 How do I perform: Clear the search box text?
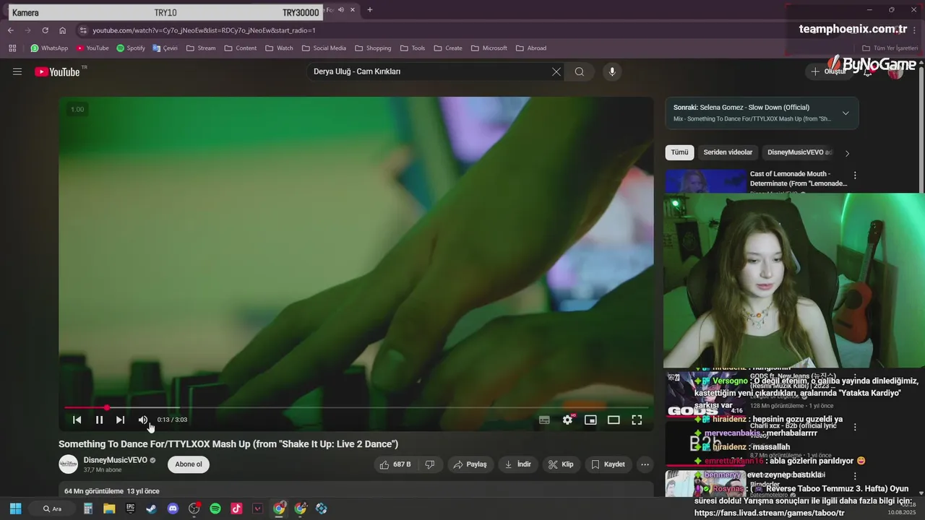[556, 71]
